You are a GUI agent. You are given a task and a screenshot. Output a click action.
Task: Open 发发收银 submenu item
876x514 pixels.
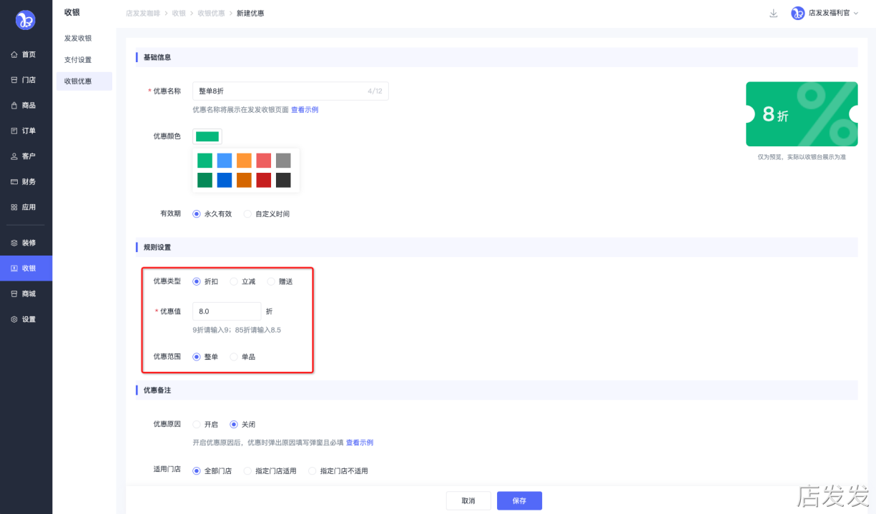[x=78, y=39]
